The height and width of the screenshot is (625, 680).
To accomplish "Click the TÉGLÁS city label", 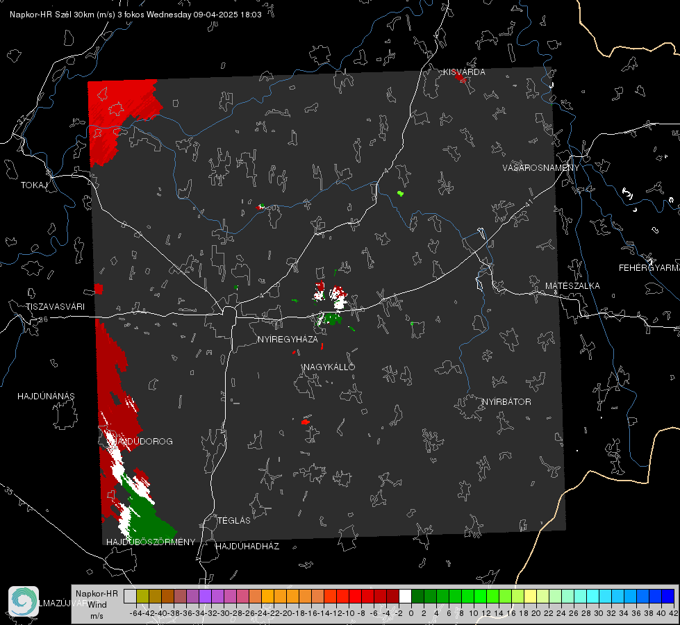I will (234, 521).
